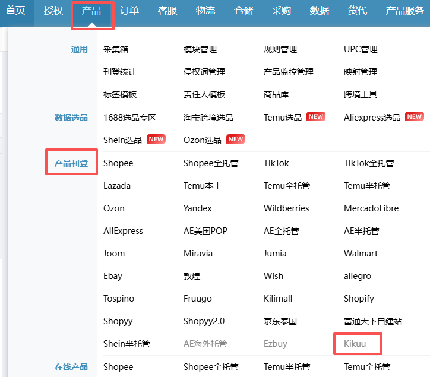Open Lazada product listing
This screenshot has height=377, width=430.
(x=117, y=186)
